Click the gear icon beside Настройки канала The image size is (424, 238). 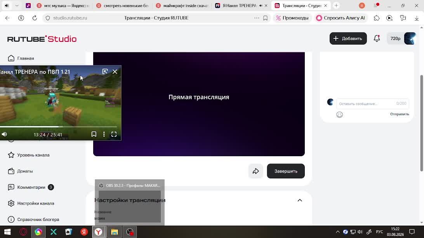[x=11, y=203]
